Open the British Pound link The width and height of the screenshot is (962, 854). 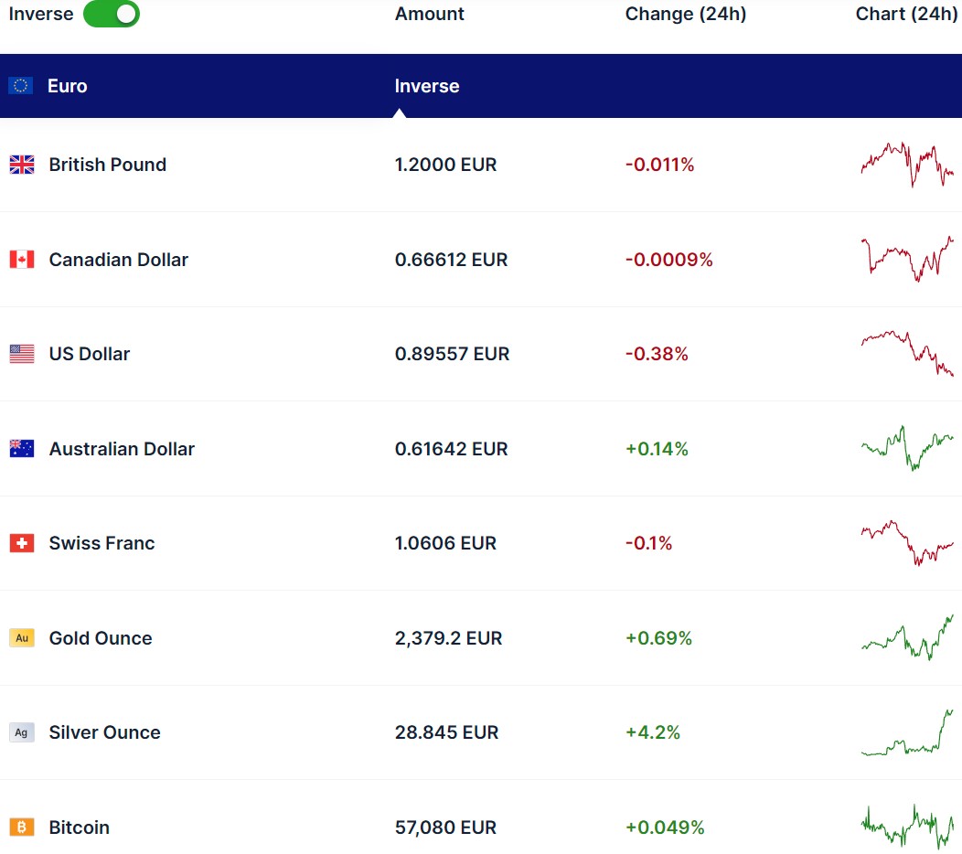[x=107, y=165]
